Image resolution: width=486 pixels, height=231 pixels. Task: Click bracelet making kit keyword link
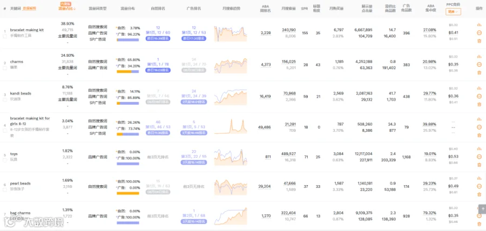click(x=26, y=30)
